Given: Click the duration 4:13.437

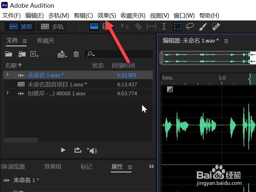Looking at the screenshot, I should 127,84.
